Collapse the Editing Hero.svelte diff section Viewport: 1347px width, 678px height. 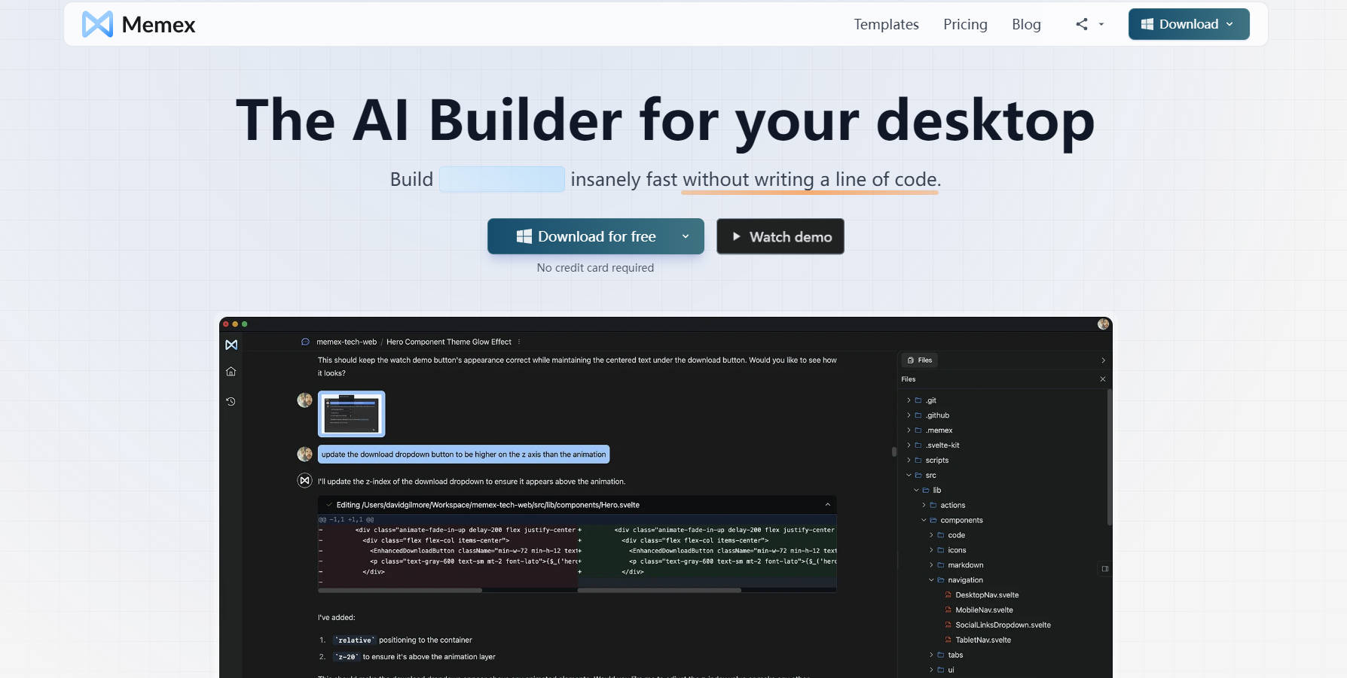click(826, 504)
